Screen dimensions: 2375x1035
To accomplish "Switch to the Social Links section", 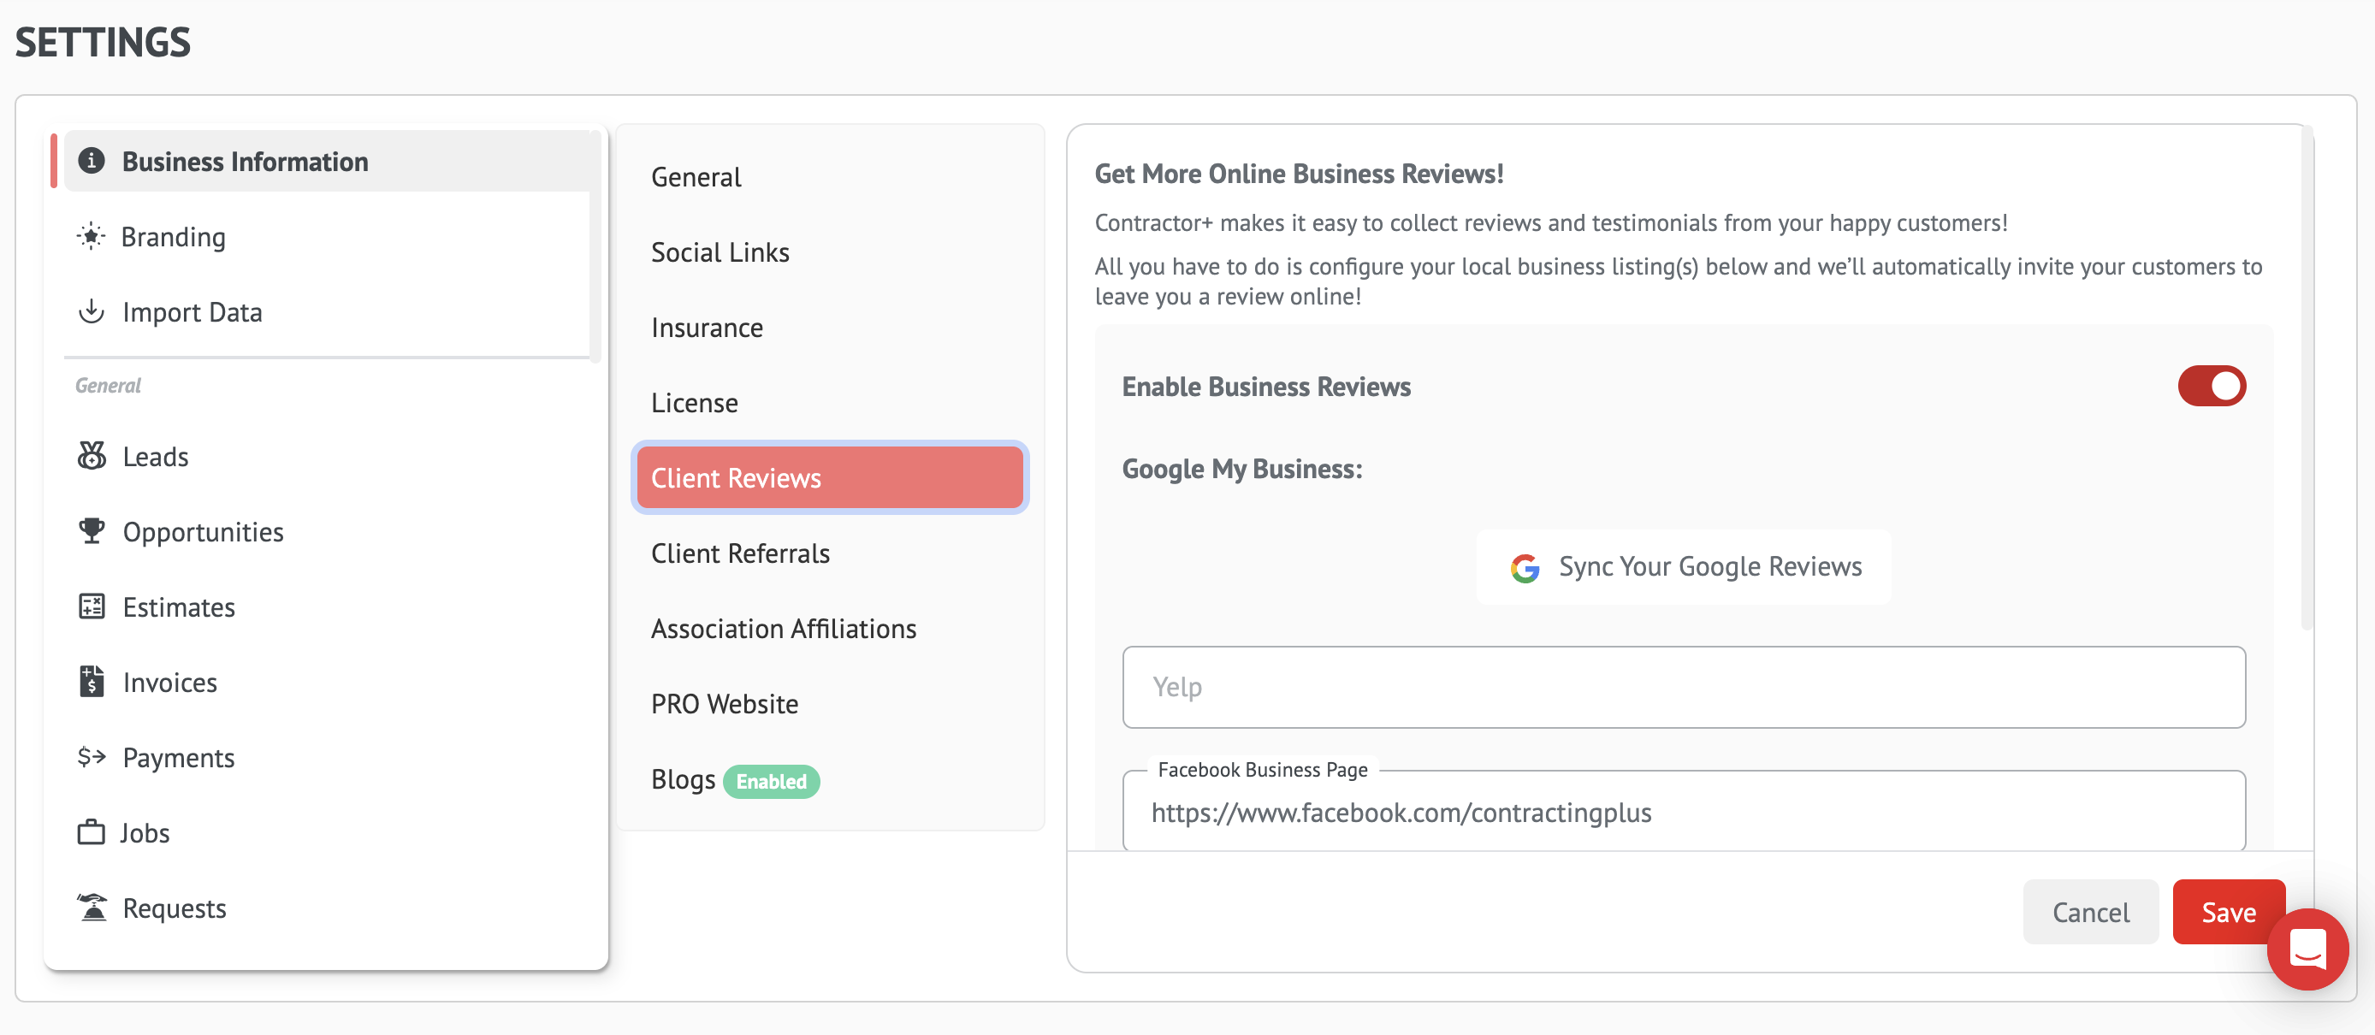I will pyautogui.click(x=720, y=252).
